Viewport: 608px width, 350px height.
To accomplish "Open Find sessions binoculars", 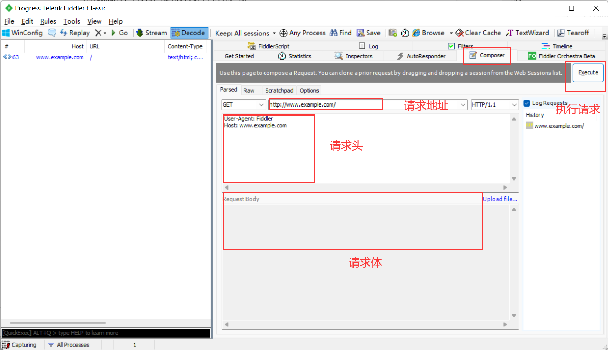I will pyautogui.click(x=341, y=33).
